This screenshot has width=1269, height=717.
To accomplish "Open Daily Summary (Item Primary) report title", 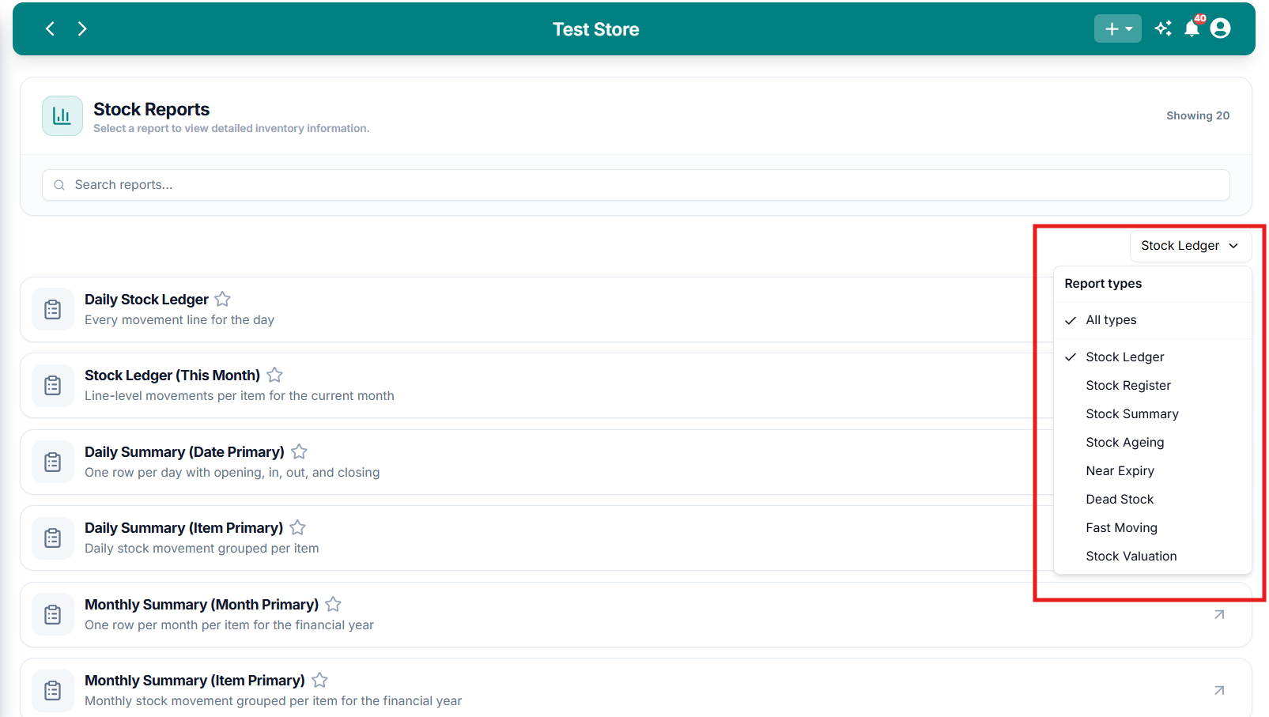I will (183, 528).
